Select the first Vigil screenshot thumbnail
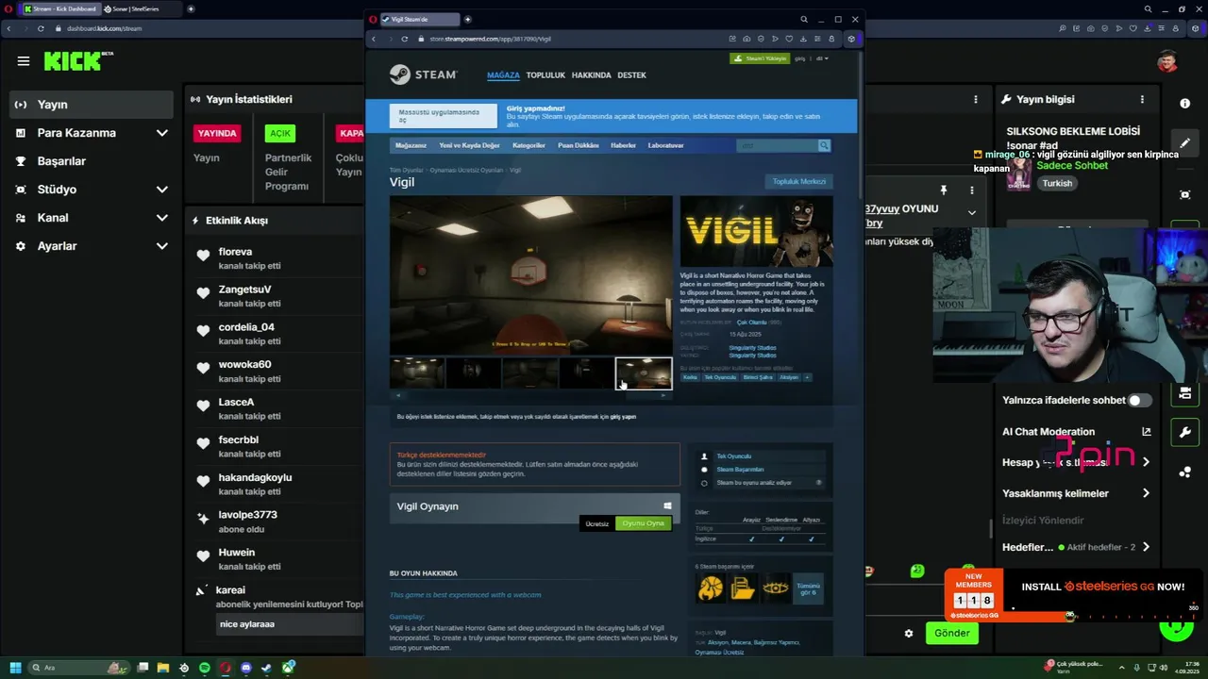This screenshot has width=1208, height=679. [417, 373]
